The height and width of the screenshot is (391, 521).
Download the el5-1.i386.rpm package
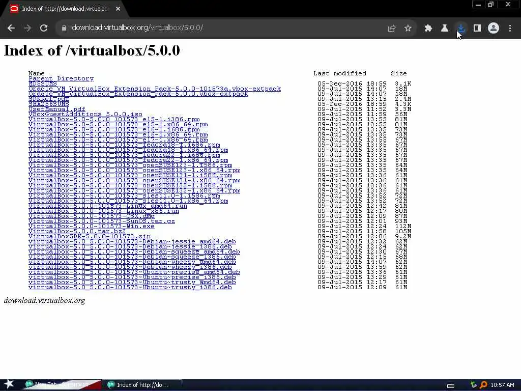[114, 119]
